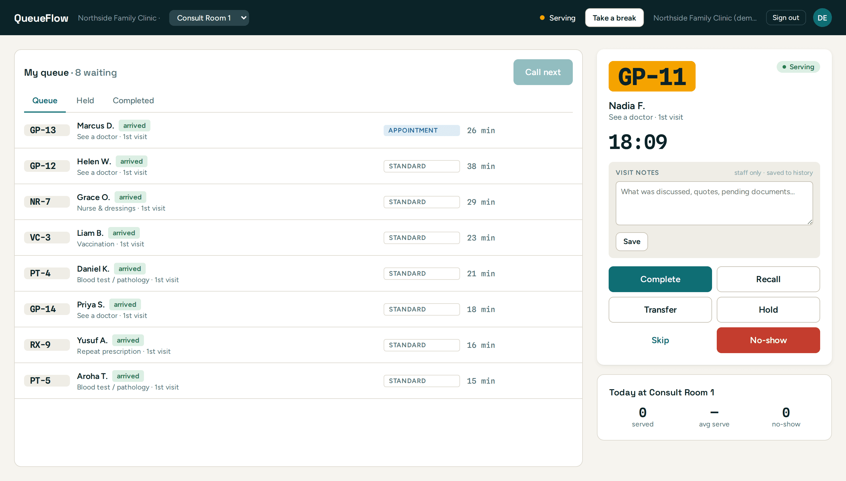Click Aroha T.'s arrived status badge
Image resolution: width=846 pixels, height=481 pixels.
[x=128, y=376]
